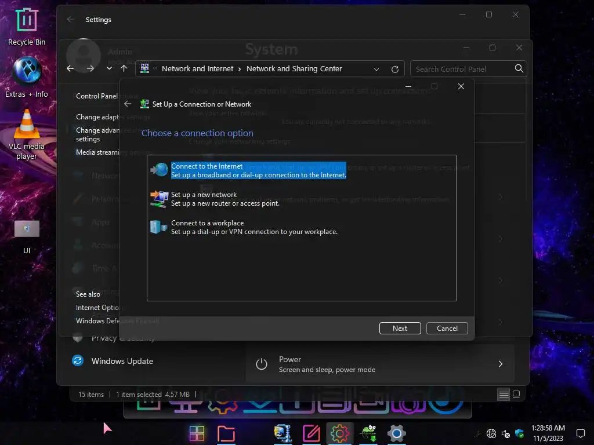Open UI desktop shortcut

point(27,237)
